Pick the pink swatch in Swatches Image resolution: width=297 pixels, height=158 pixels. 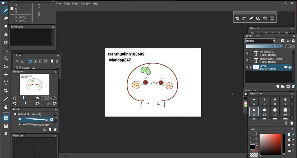point(246,103)
